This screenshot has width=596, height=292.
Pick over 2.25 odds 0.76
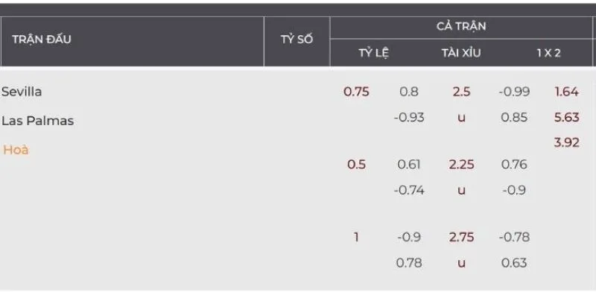(x=514, y=164)
